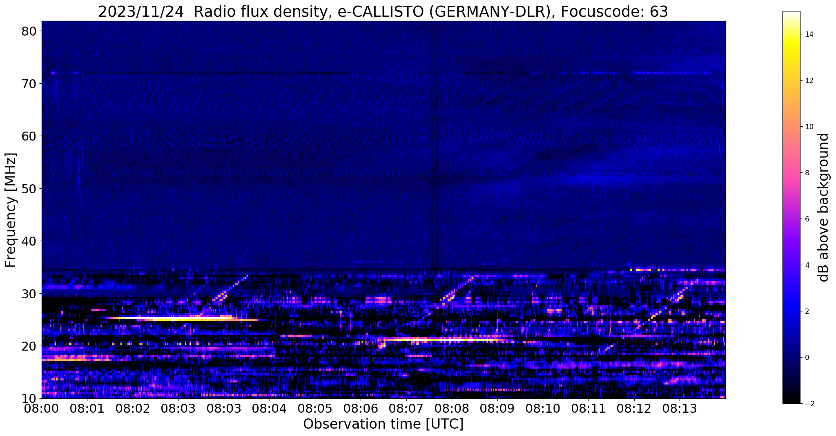
Task: Click the 08:01 time tick label
Action: tap(87, 409)
